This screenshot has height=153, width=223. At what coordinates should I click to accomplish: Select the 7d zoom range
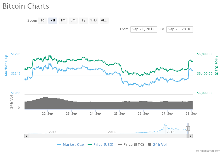coord(53,20)
